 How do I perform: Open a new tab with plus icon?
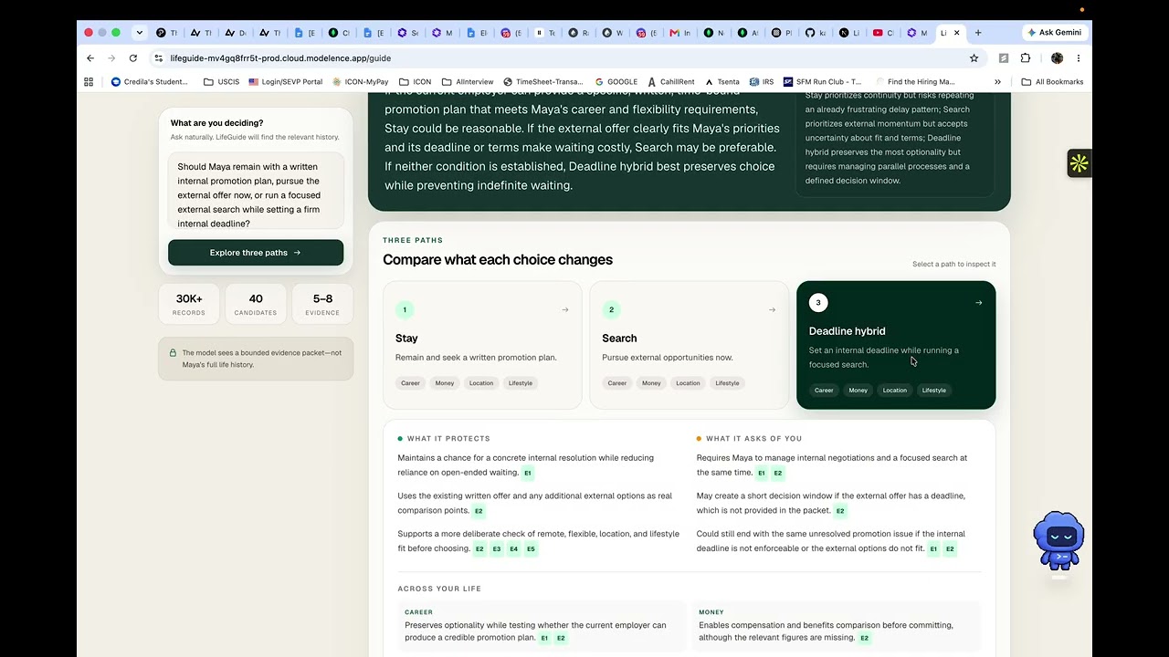pyautogui.click(x=978, y=32)
